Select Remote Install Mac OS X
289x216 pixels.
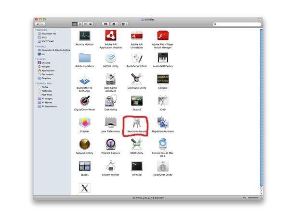coord(163,144)
